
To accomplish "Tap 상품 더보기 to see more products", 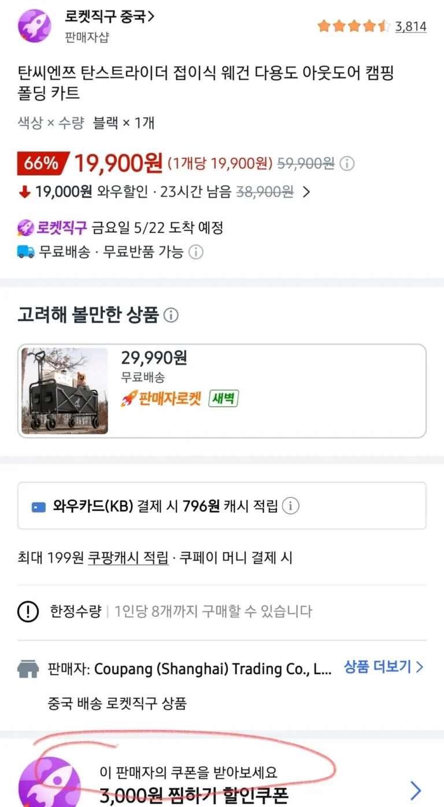I will [384, 667].
